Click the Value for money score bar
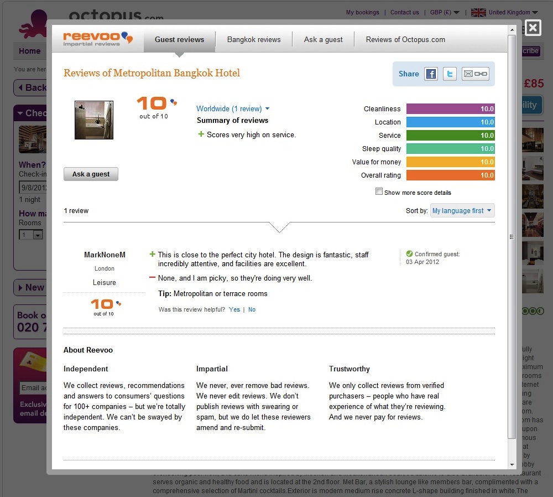This screenshot has height=497, width=553. [450, 162]
